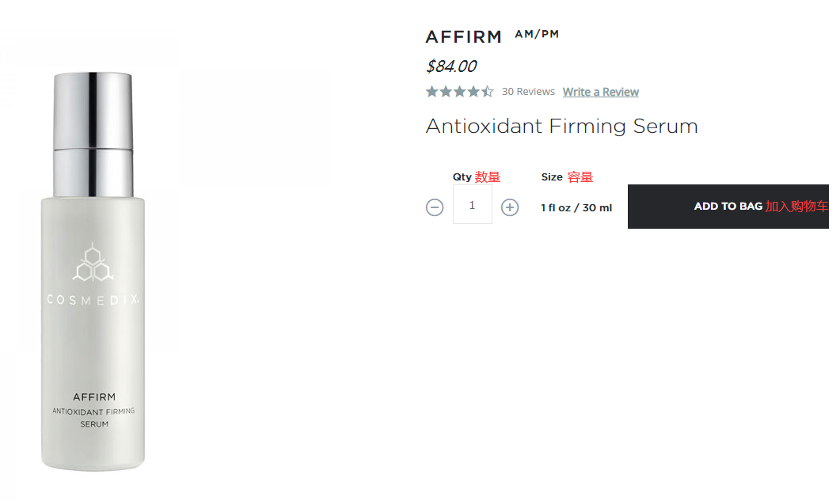The width and height of the screenshot is (840, 501).
Task: Click the third star in the rating
Action: pos(460,92)
